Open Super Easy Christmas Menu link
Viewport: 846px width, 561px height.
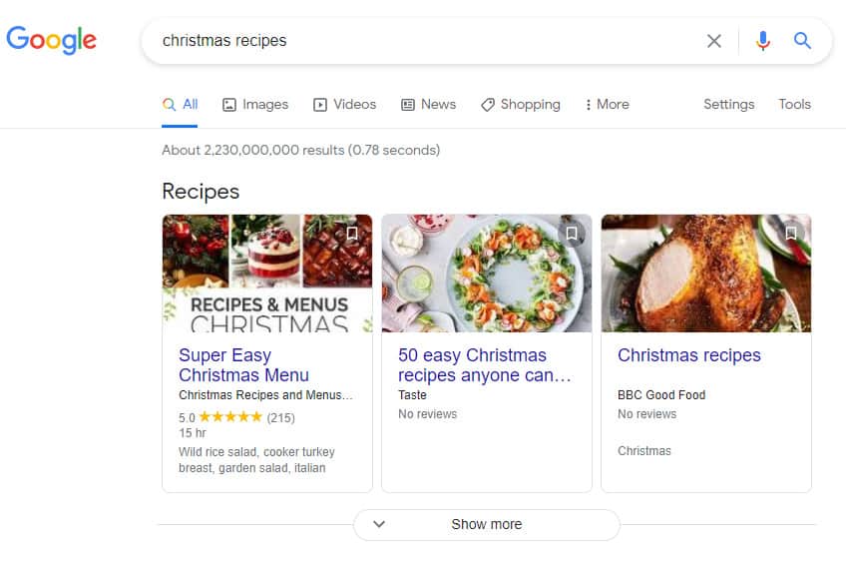click(x=243, y=365)
